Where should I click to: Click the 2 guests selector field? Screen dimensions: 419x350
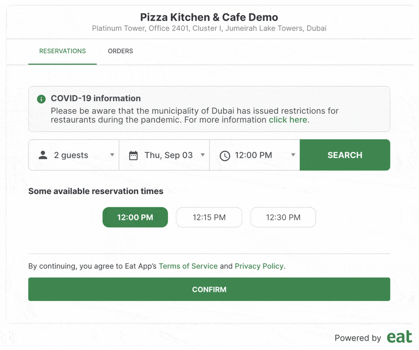click(73, 155)
